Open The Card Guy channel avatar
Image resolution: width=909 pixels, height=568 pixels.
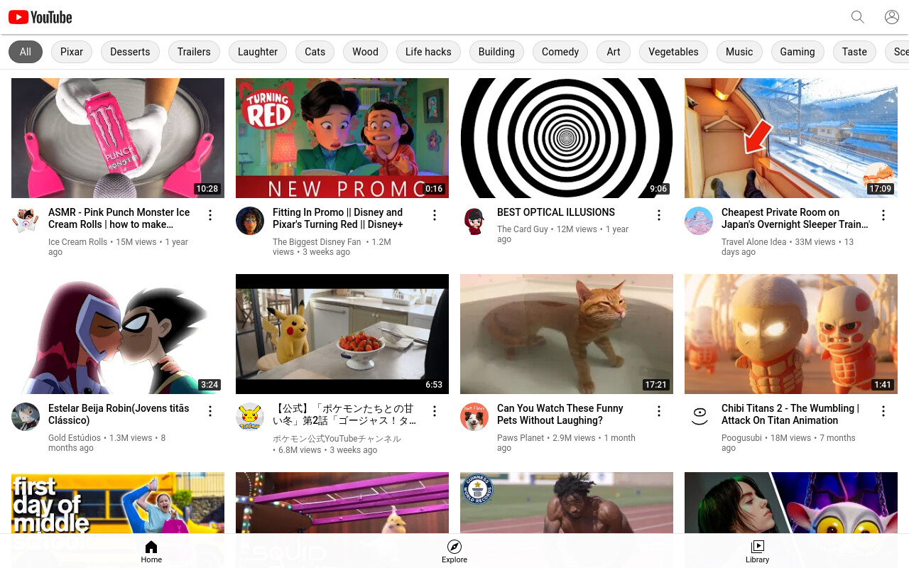(x=474, y=221)
